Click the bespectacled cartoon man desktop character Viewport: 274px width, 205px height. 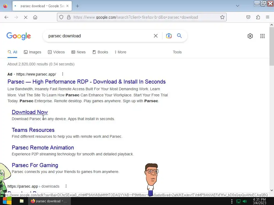click(x=151, y=180)
